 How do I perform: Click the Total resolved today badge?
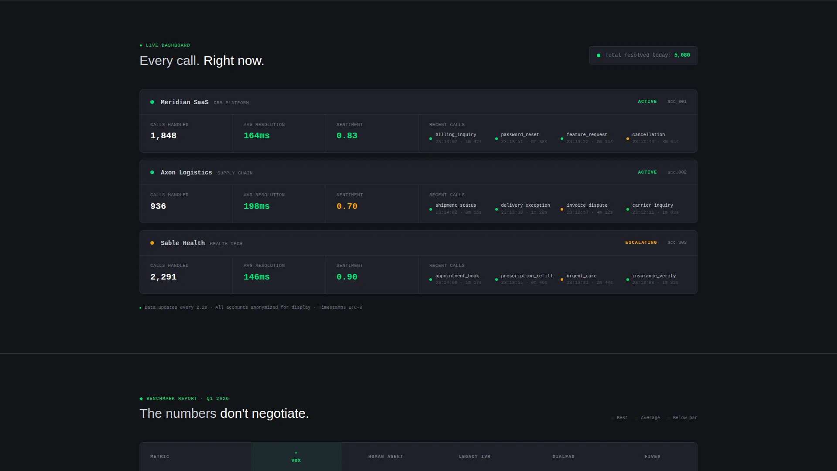tap(643, 55)
